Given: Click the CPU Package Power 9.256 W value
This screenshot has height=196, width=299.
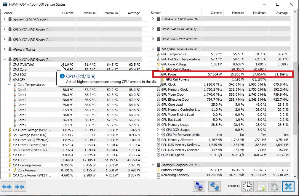Looking at the screenshot, I should (67, 165).
